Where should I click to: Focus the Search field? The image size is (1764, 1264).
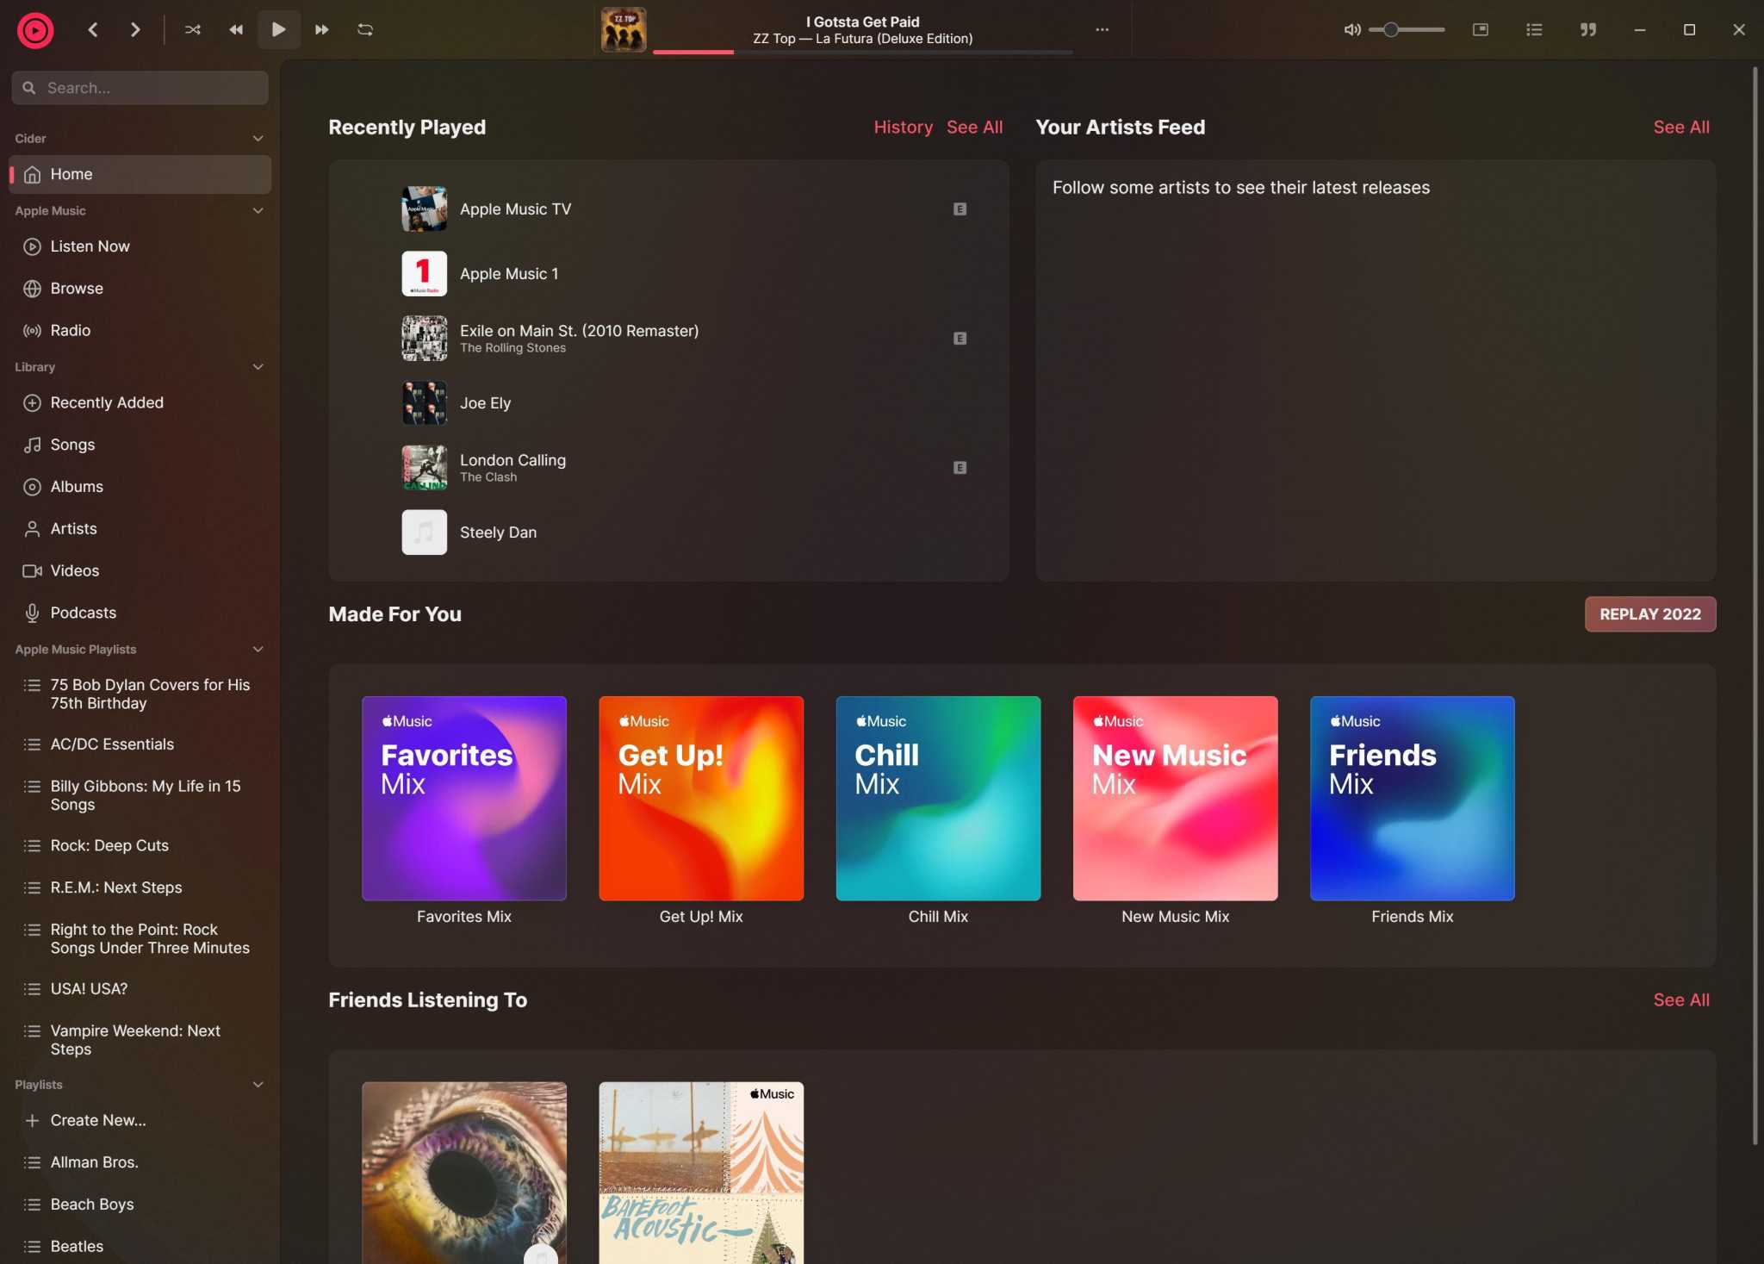(140, 88)
